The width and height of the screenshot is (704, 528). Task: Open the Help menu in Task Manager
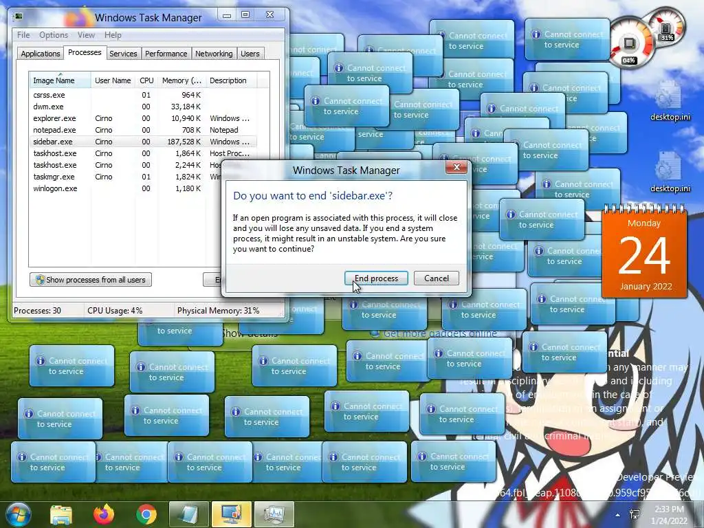113,35
